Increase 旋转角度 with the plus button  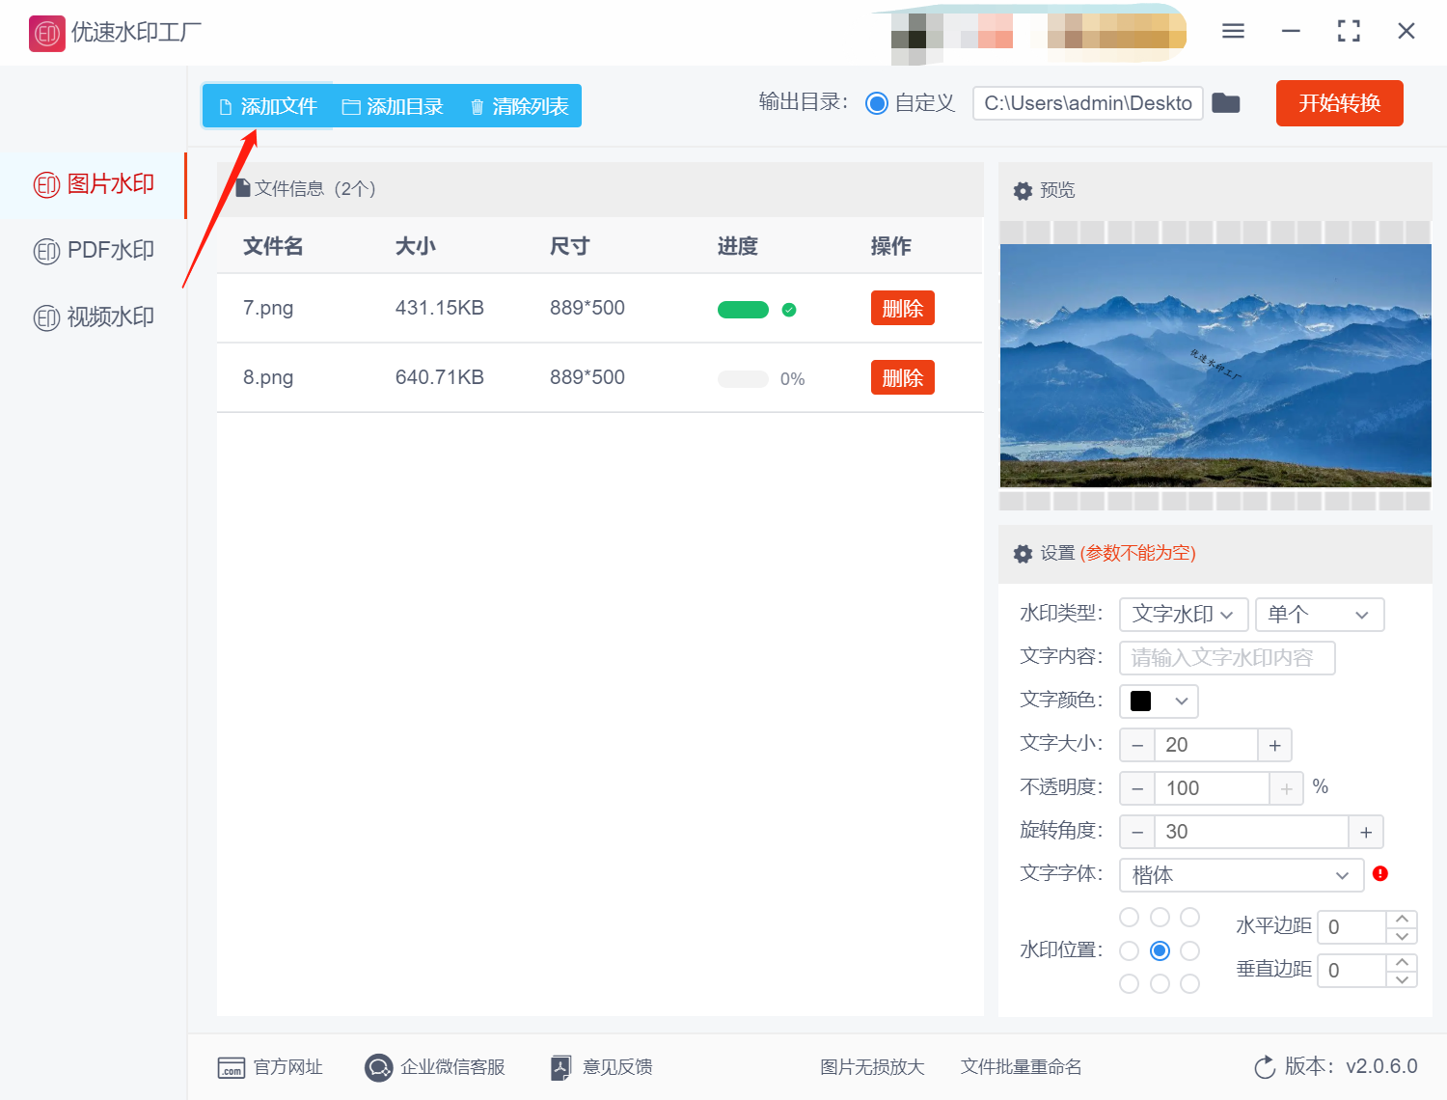1366,832
